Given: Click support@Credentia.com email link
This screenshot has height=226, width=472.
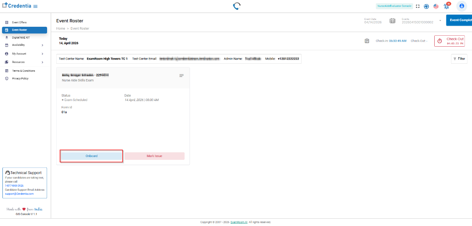Looking at the screenshot, I should tap(19, 194).
